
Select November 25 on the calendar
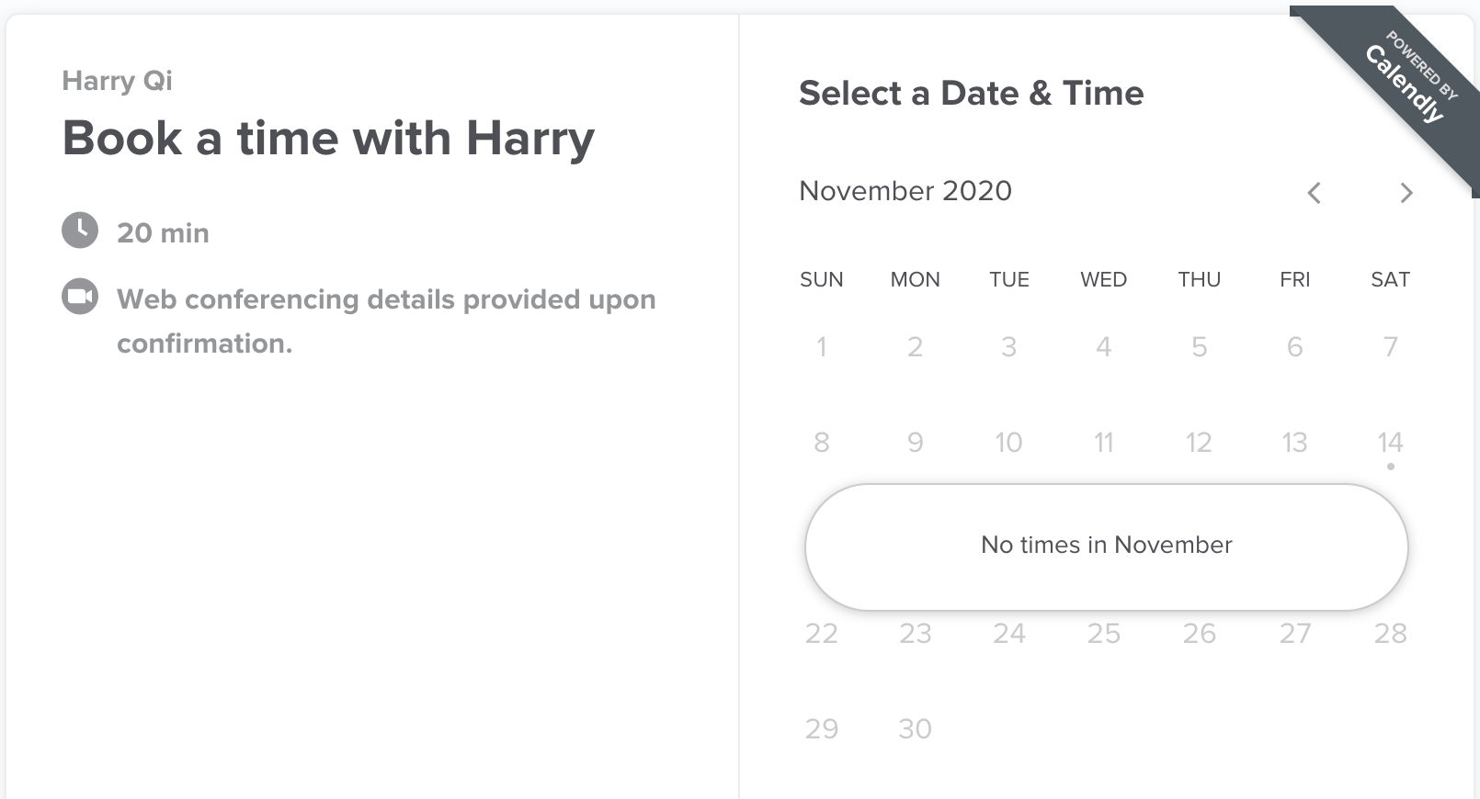(1103, 633)
